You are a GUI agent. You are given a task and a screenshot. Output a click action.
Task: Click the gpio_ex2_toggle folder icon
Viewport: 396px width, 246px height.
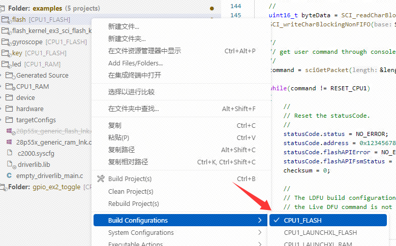point(3,187)
